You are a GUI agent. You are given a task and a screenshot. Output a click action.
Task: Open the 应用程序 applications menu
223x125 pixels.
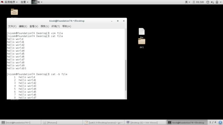pos(11,2)
